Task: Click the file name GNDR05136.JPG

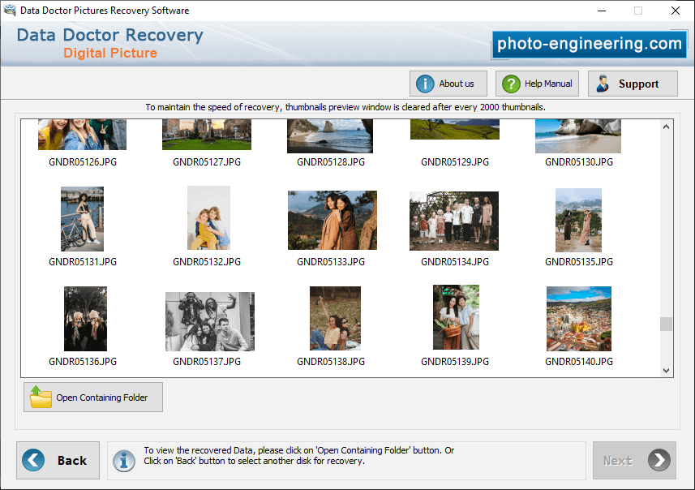Action: point(83,362)
